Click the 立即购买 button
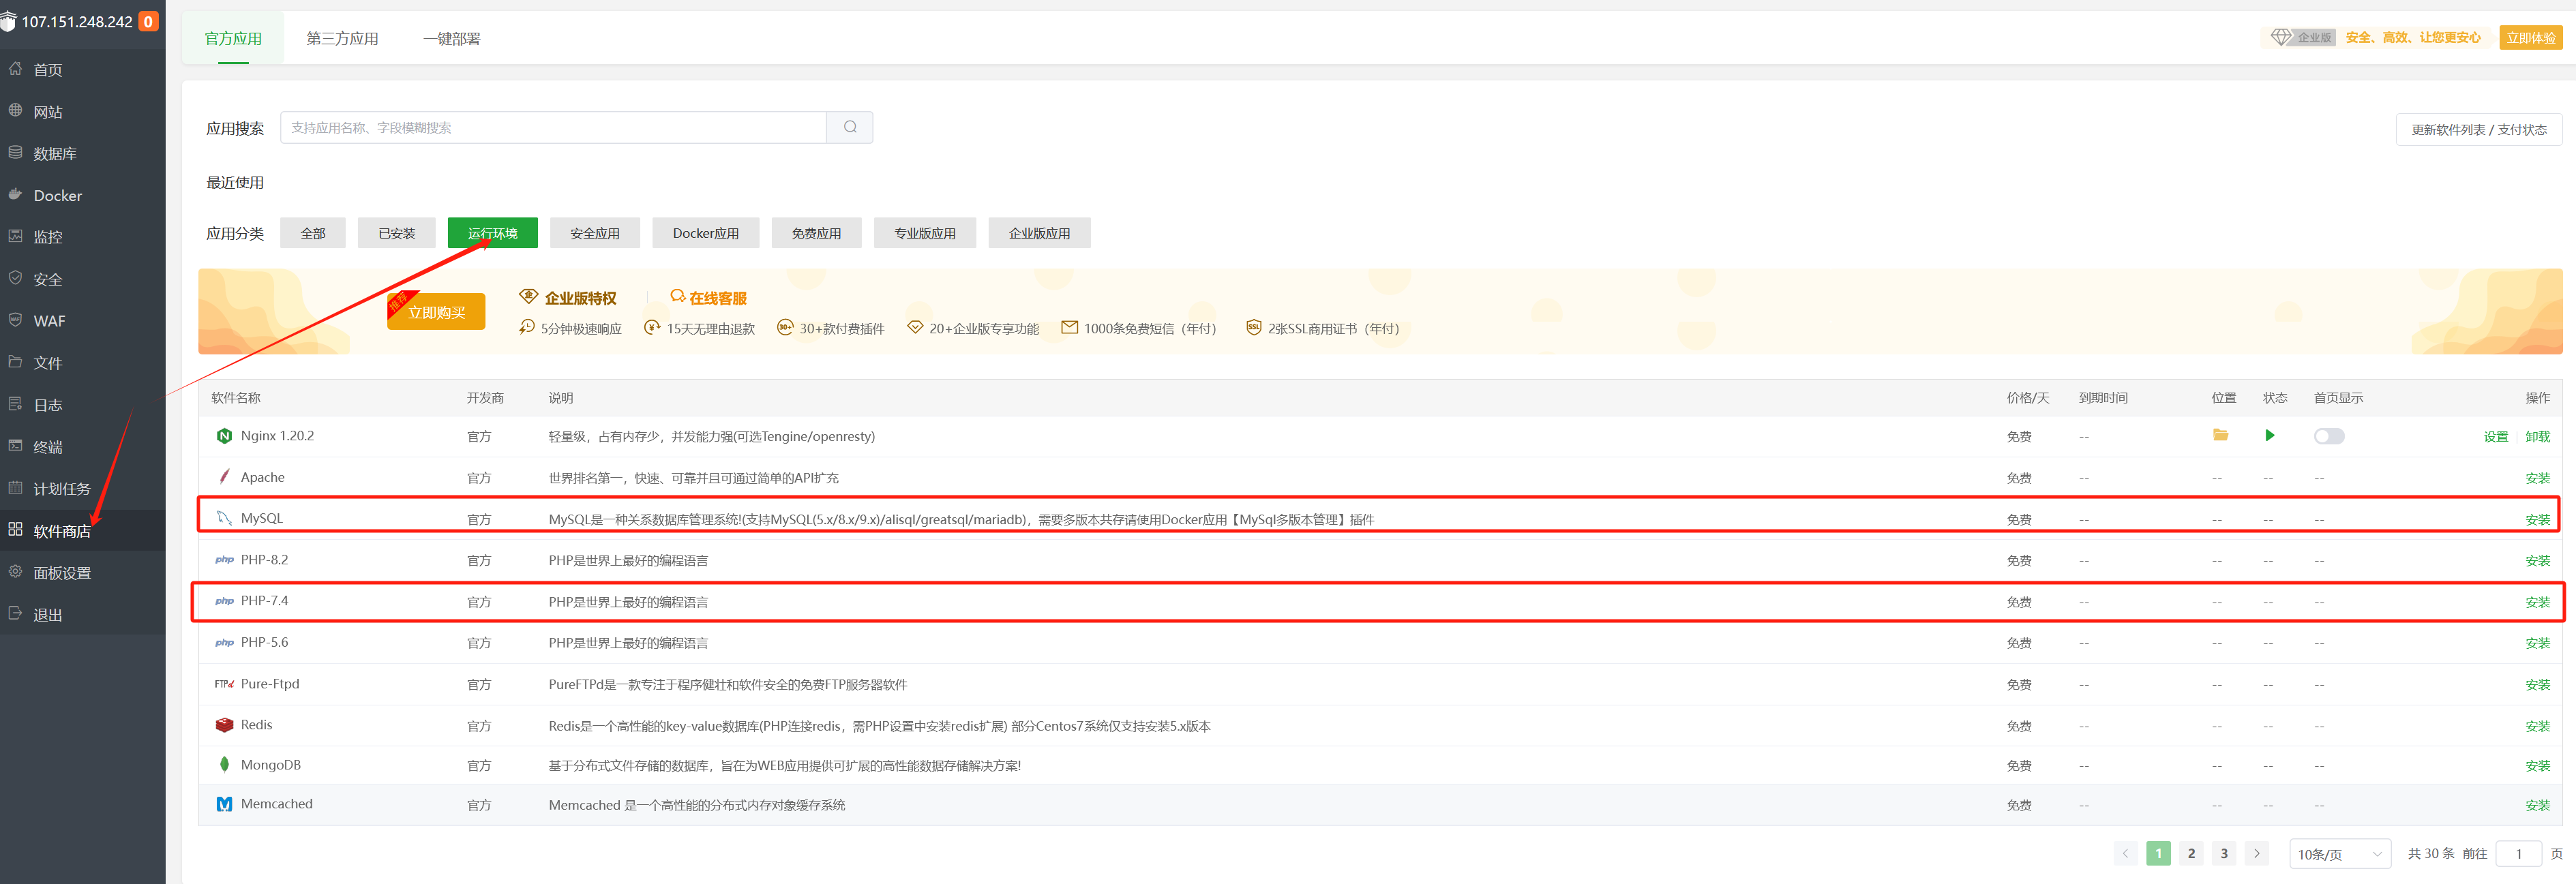The width and height of the screenshot is (2576, 884). [436, 312]
